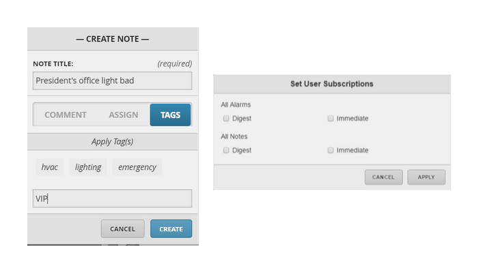Cancel the Create Note dialog

tap(122, 229)
